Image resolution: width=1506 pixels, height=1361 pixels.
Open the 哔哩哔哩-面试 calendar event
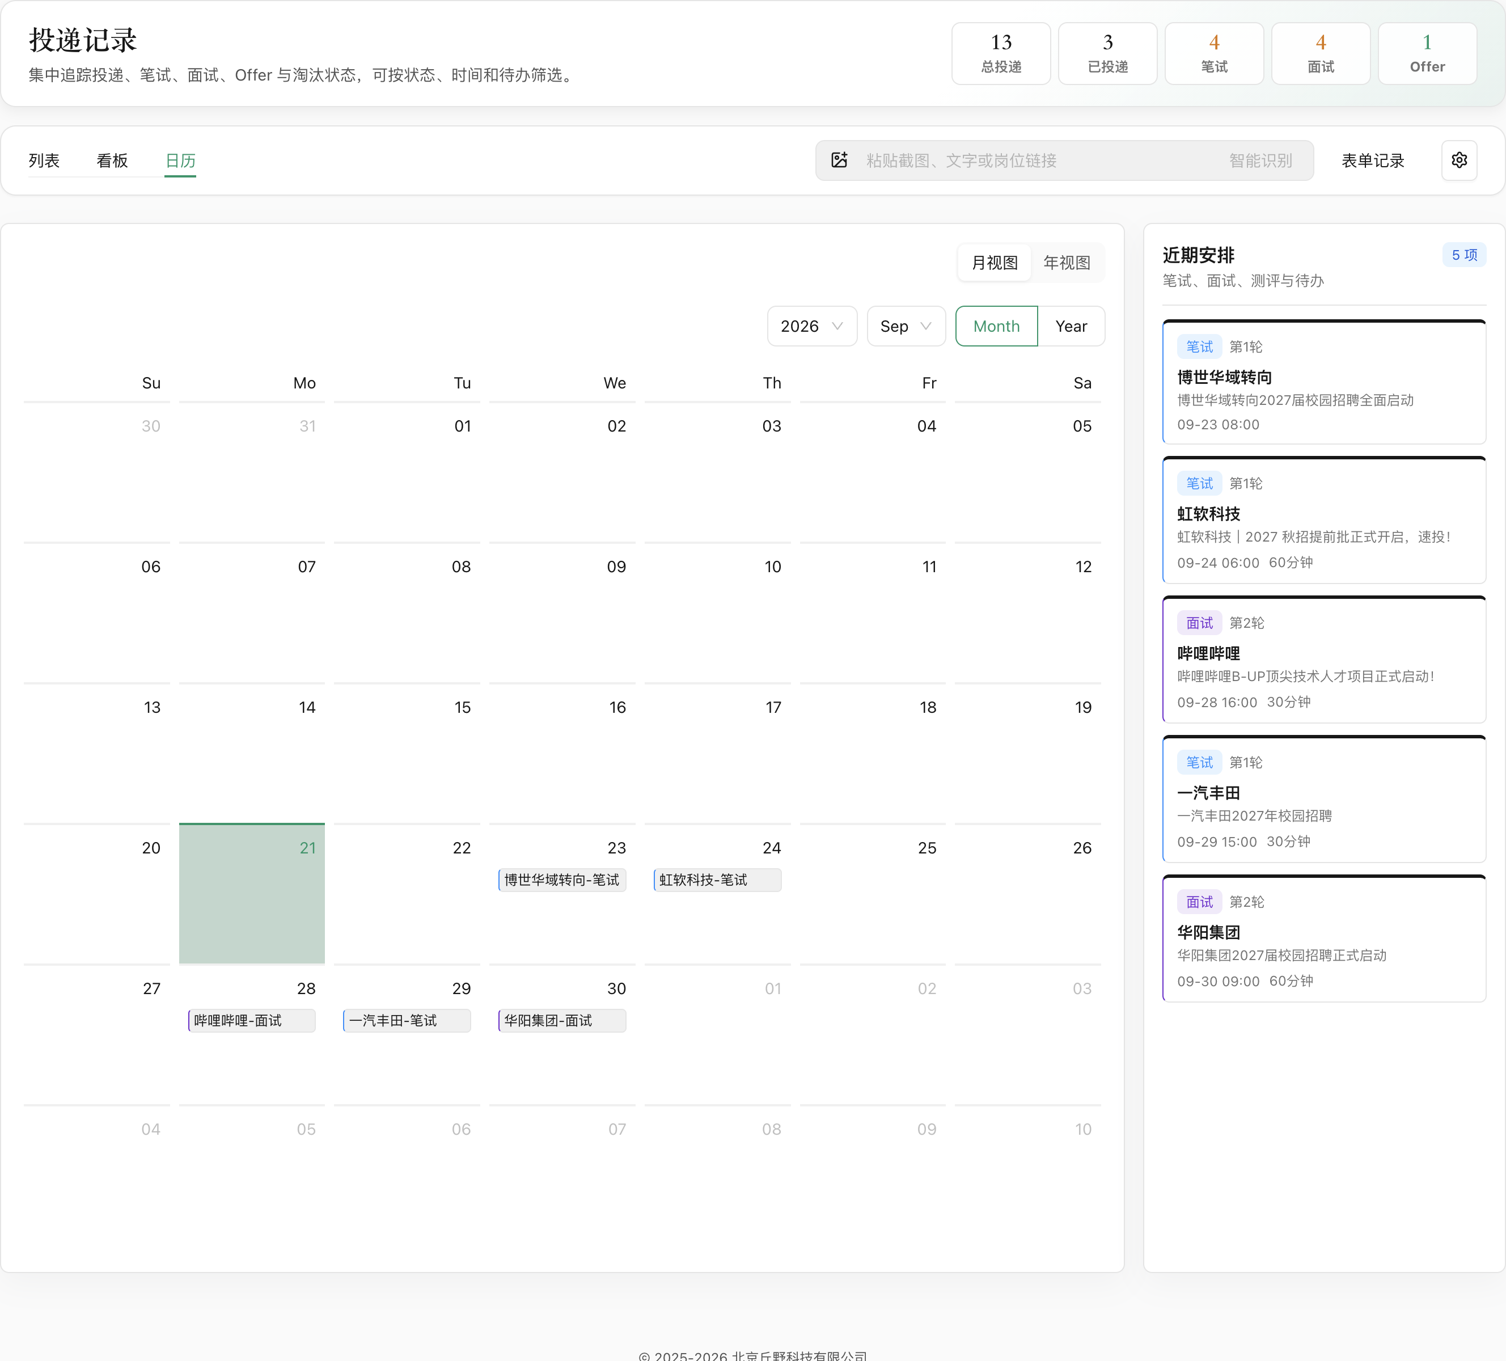(x=252, y=1020)
